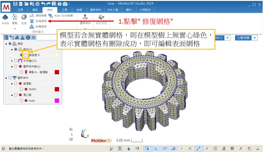
Task: Click the circle center snap icon
Action: [215, 148]
